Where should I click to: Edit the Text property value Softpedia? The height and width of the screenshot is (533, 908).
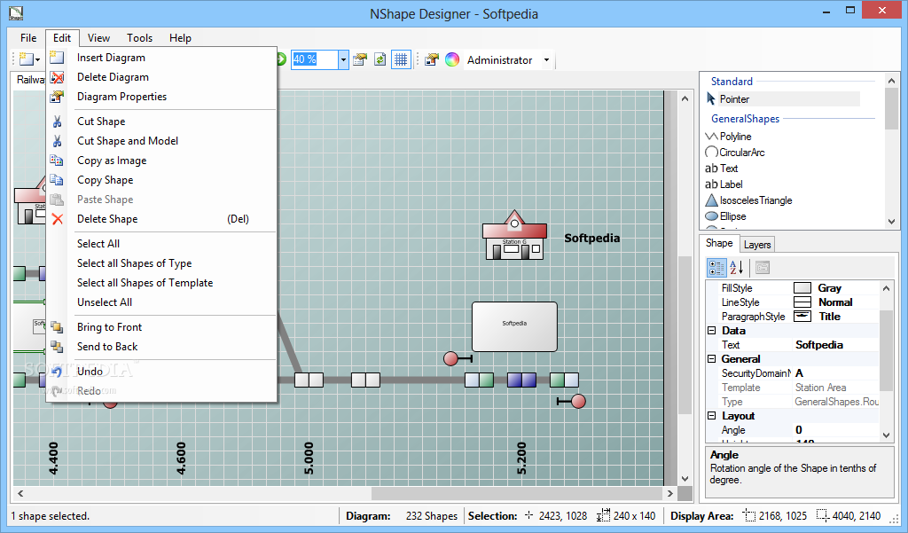835,345
